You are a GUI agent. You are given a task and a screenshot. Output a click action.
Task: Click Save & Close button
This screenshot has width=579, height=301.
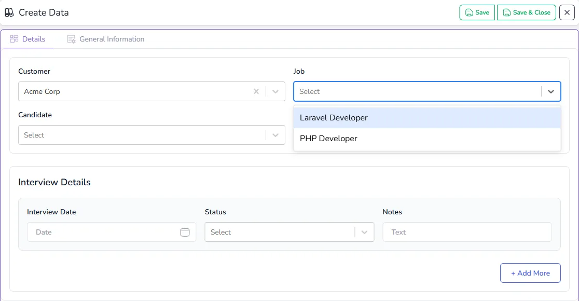pos(526,12)
